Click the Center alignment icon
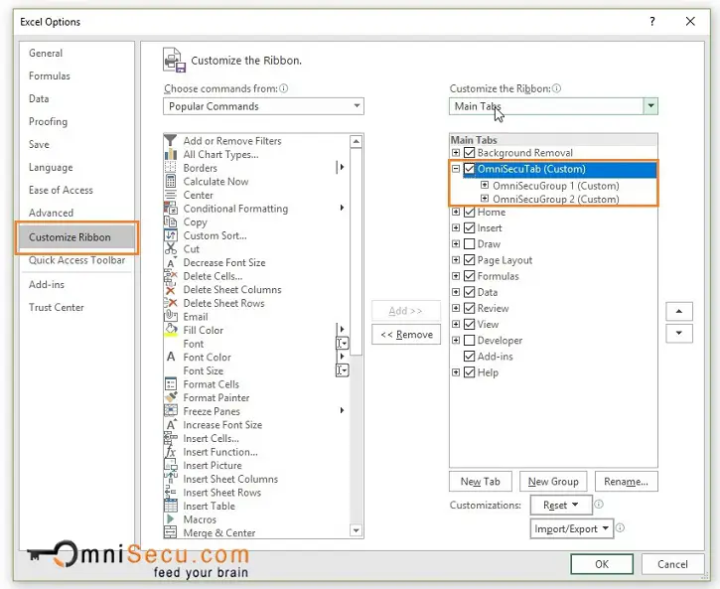This screenshot has width=720, height=589. pyautogui.click(x=171, y=195)
